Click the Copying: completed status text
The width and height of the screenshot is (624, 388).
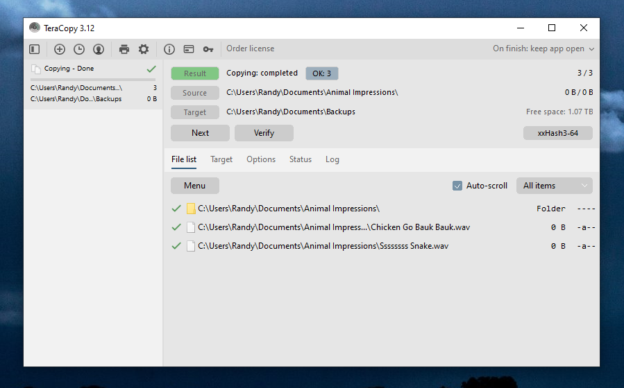[262, 73]
